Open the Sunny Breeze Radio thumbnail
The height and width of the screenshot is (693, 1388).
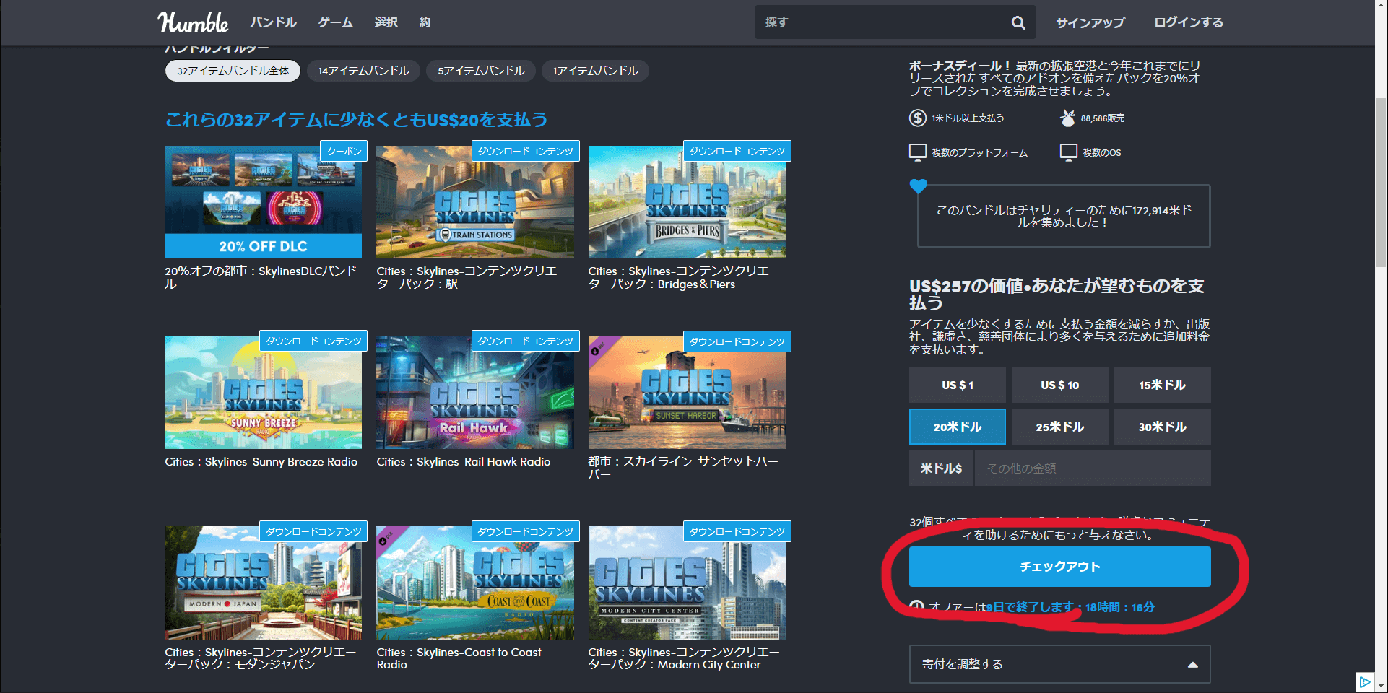(x=263, y=393)
